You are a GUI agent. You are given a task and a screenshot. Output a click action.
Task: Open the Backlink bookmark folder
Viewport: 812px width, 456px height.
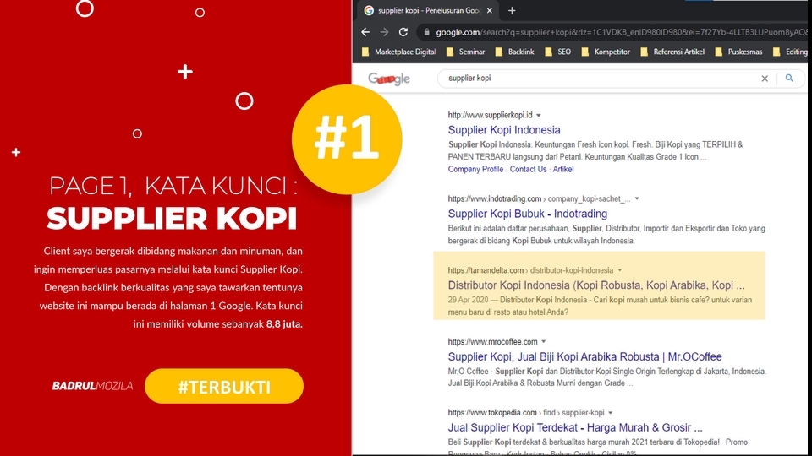[515, 52]
